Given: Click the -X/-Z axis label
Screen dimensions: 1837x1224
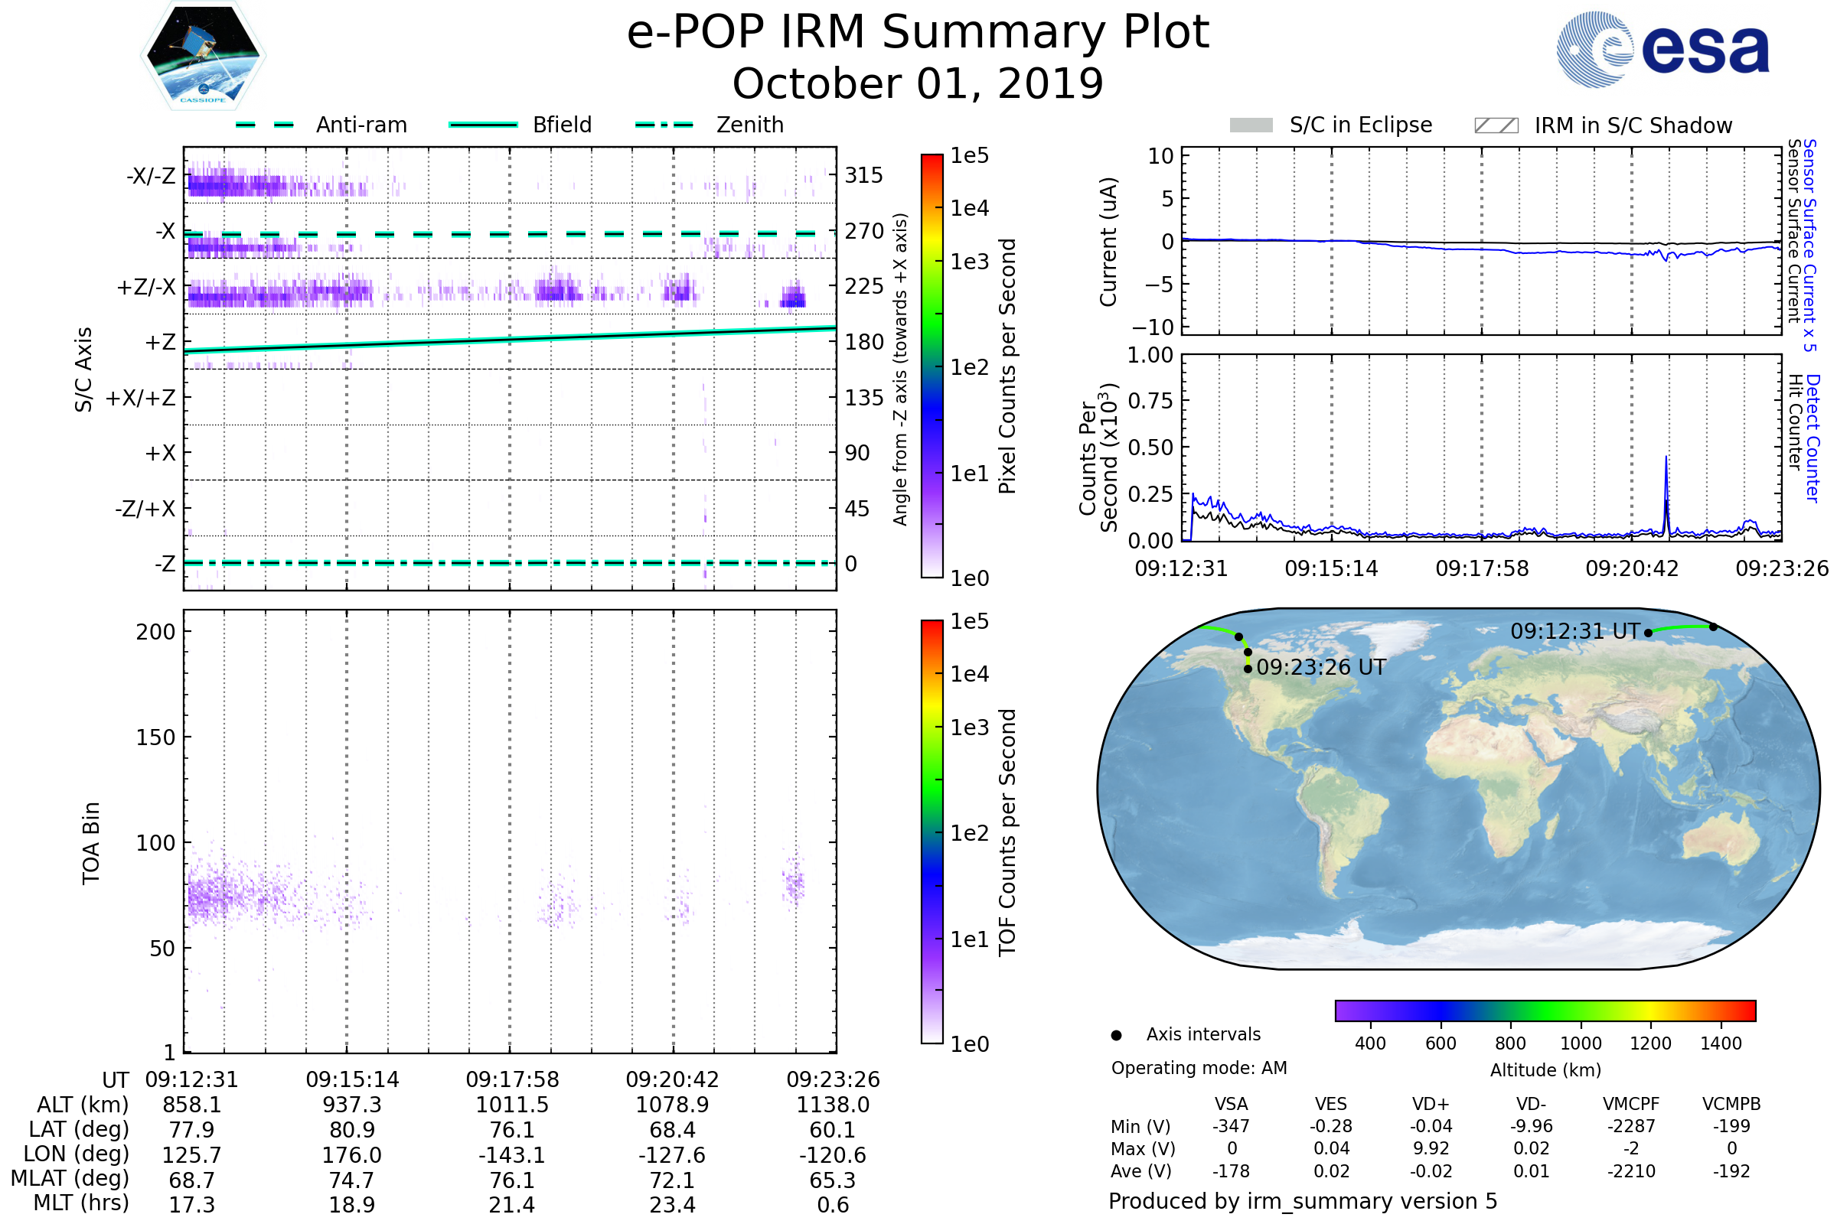Looking at the screenshot, I should click(x=151, y=176).
